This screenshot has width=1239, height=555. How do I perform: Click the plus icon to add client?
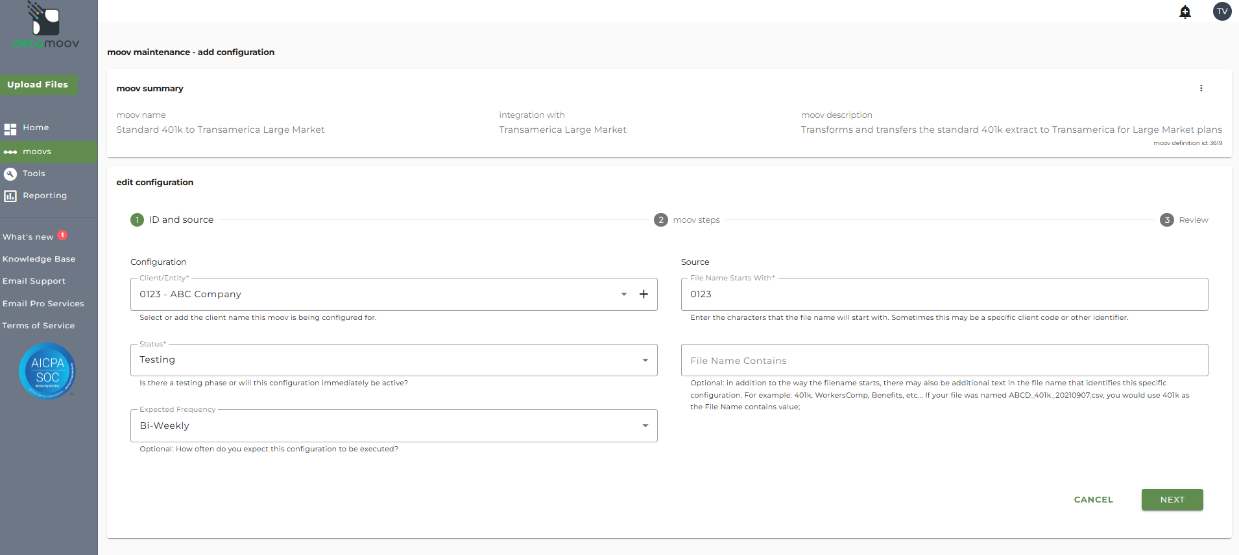point(644,294)
